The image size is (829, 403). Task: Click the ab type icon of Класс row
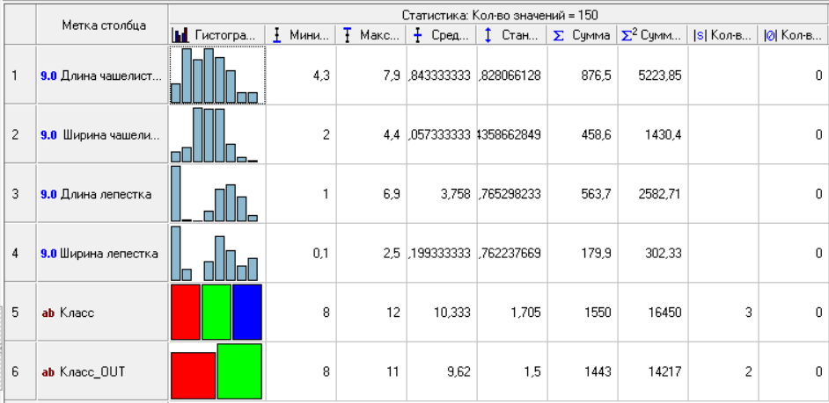click(48, 313)
